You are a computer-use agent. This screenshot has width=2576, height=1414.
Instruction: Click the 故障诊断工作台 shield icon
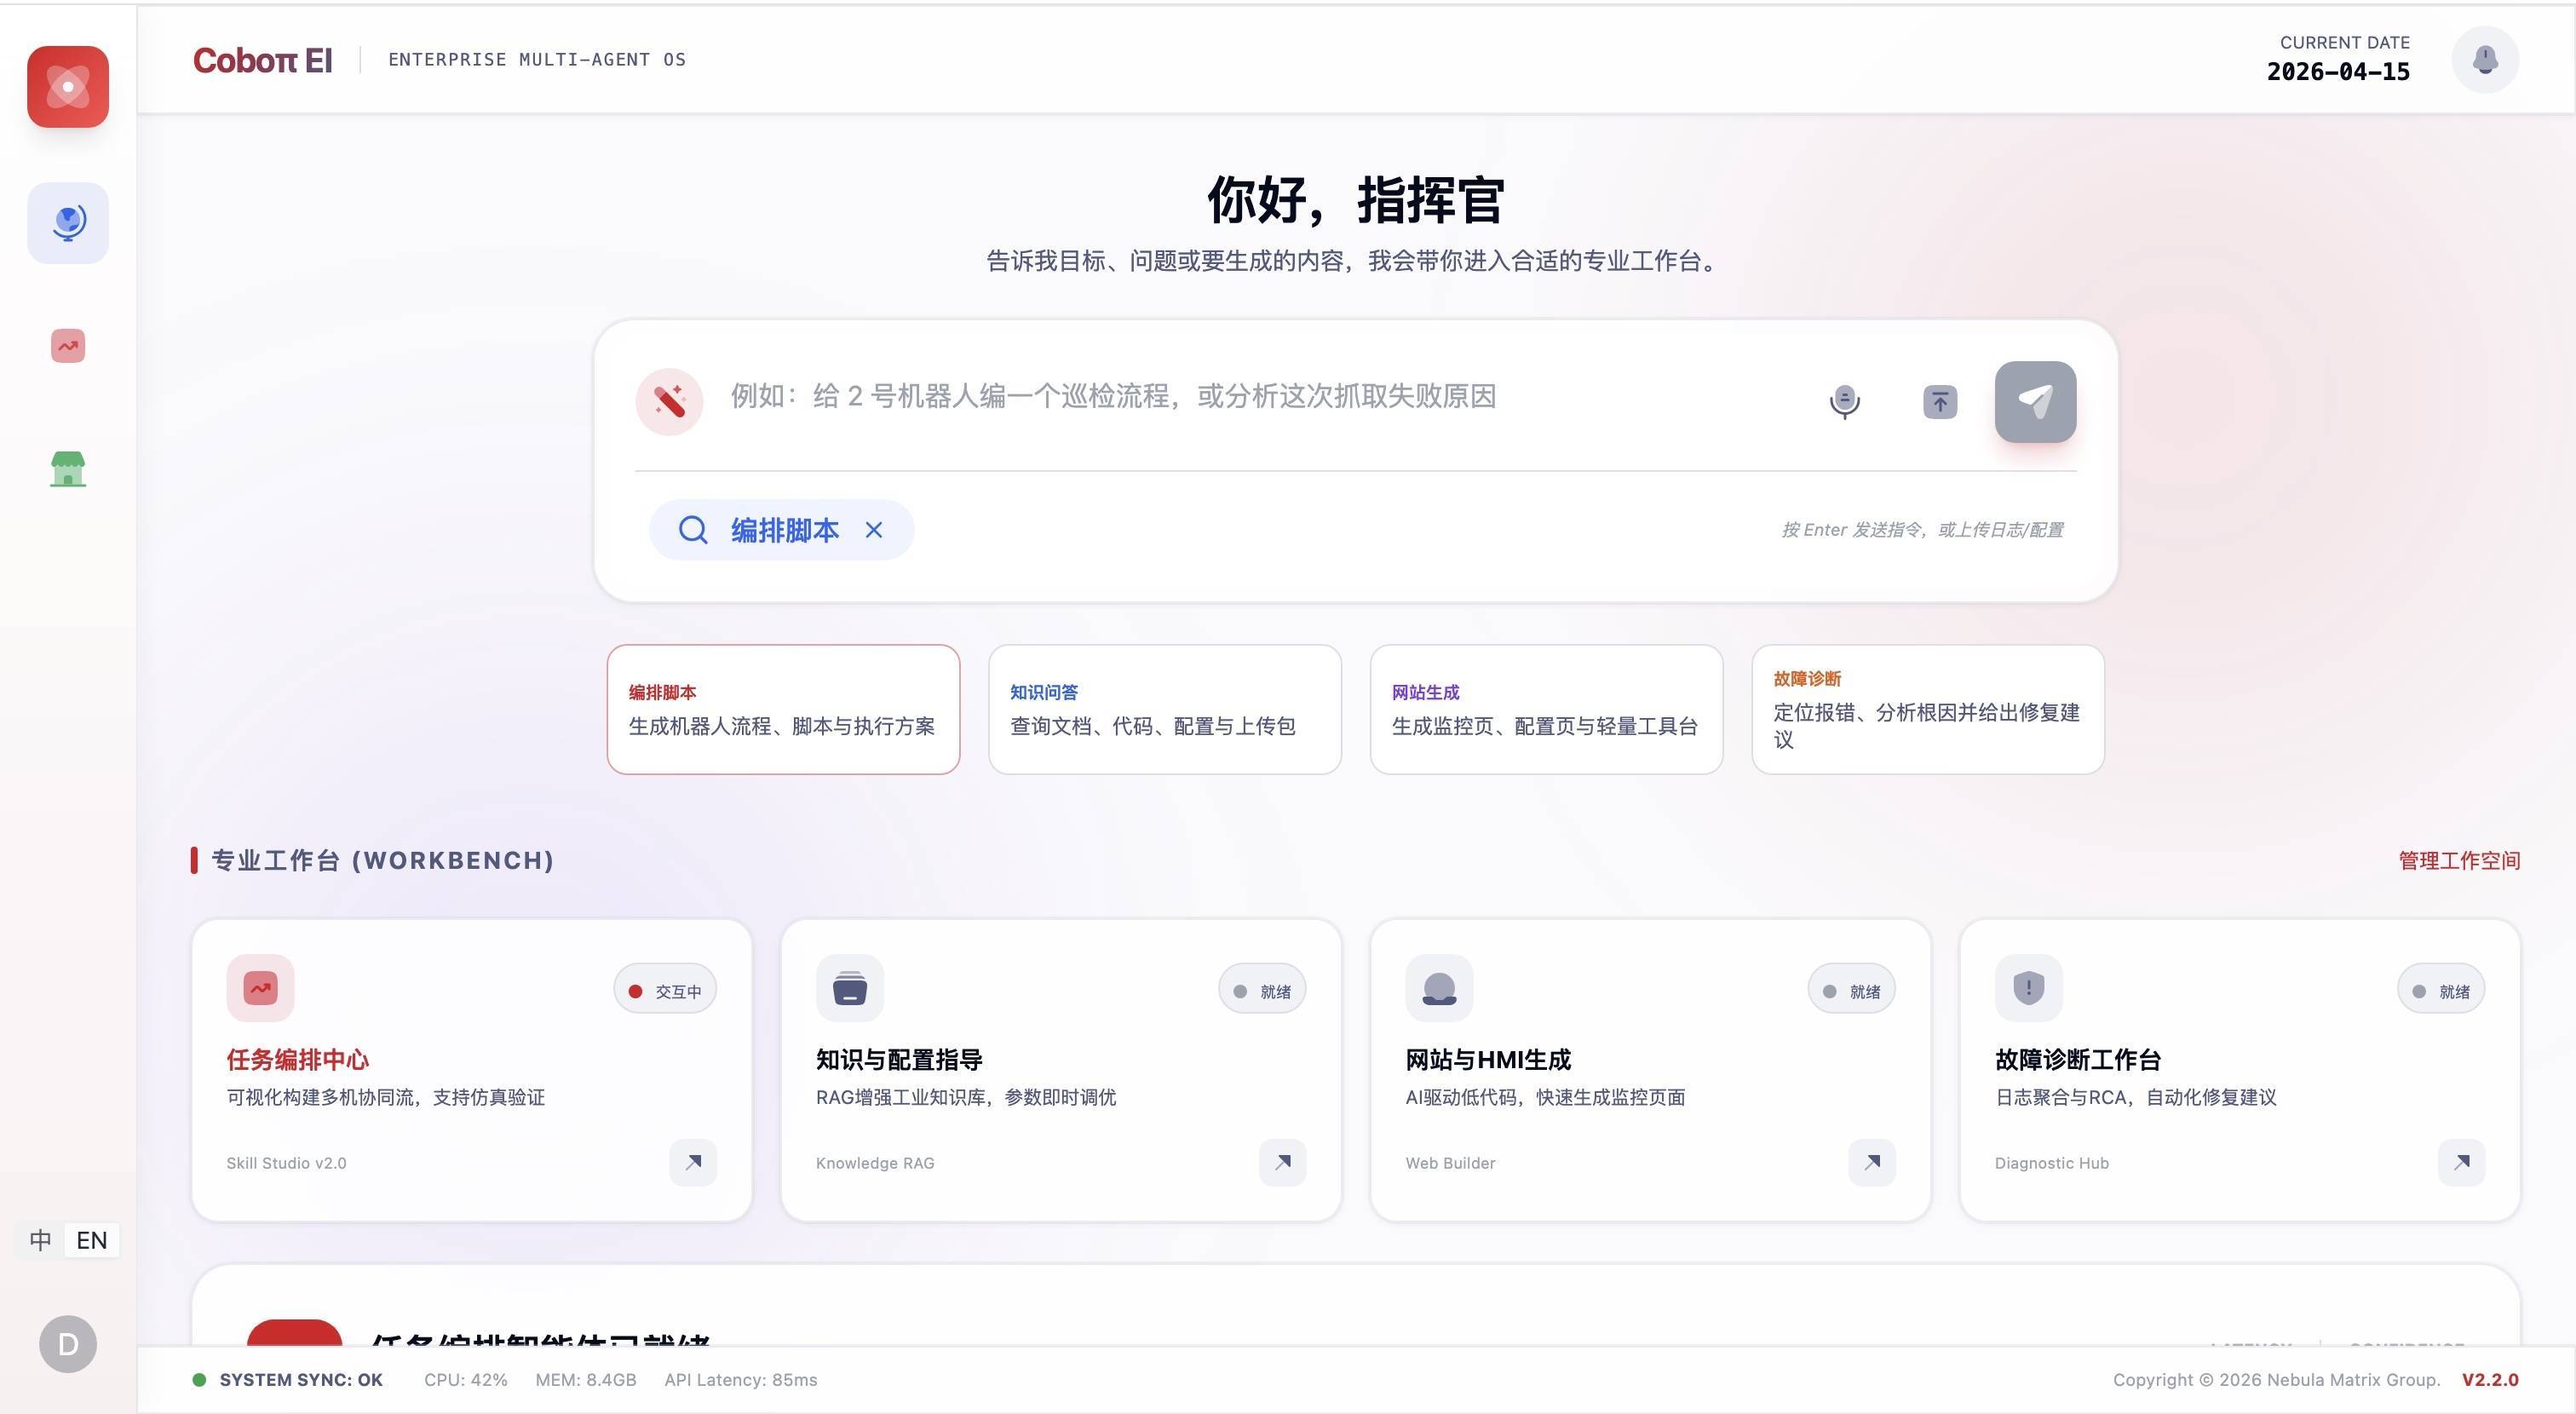(x=2028, y=988)
